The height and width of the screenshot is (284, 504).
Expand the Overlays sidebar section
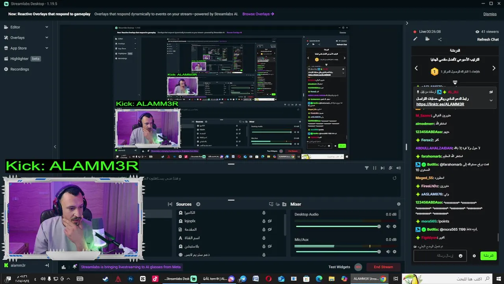pos(46,37)
